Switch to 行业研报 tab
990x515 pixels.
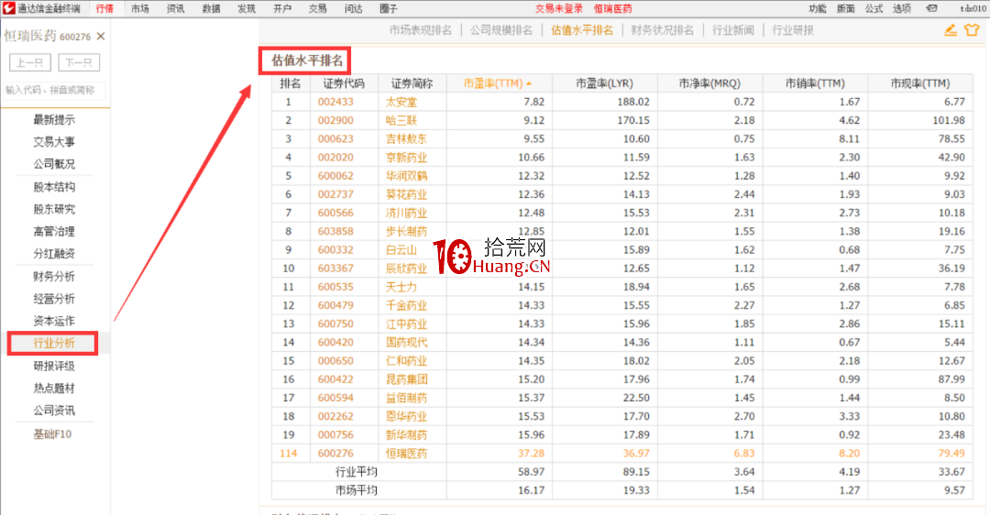pos(793,30)
